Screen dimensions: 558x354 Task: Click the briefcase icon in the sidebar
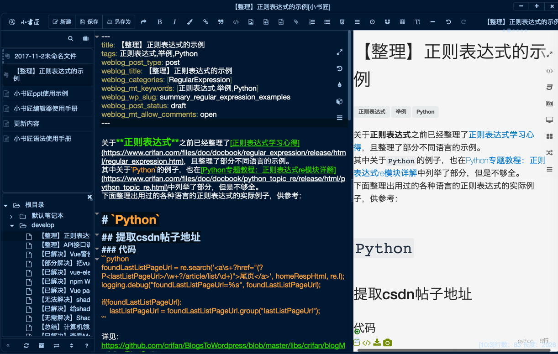tap(85, 39)
